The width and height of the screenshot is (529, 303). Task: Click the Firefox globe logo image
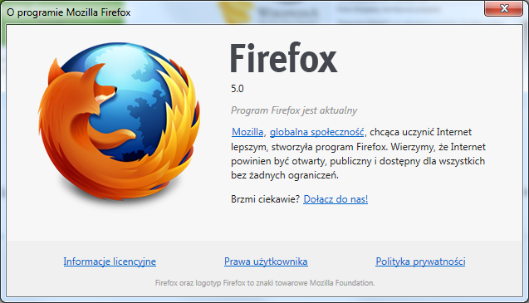119,121
